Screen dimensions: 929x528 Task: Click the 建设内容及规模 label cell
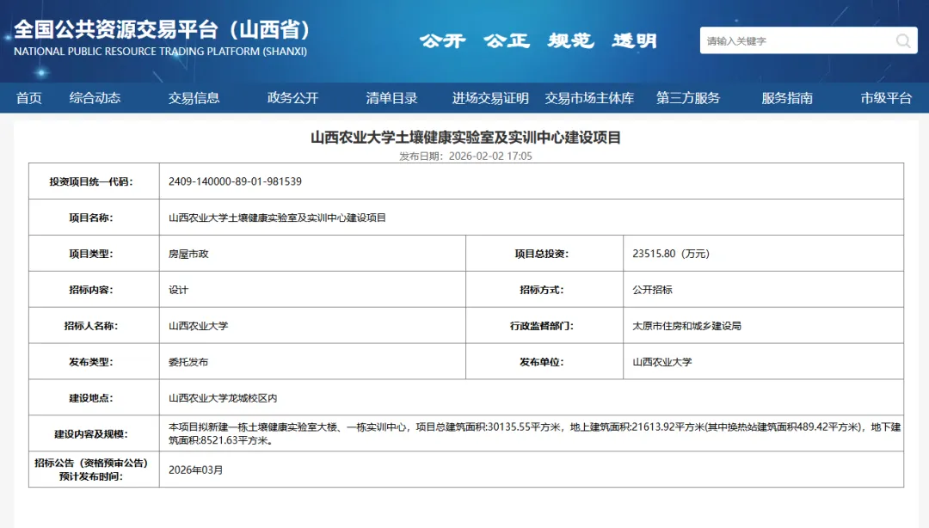(x=94, y=433)
